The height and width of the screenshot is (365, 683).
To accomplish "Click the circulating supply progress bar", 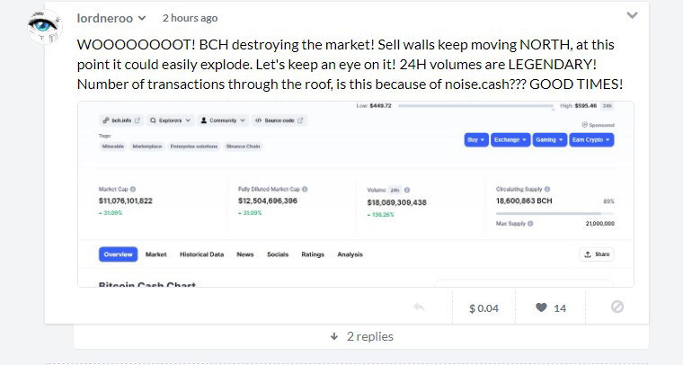I will 554,214.
